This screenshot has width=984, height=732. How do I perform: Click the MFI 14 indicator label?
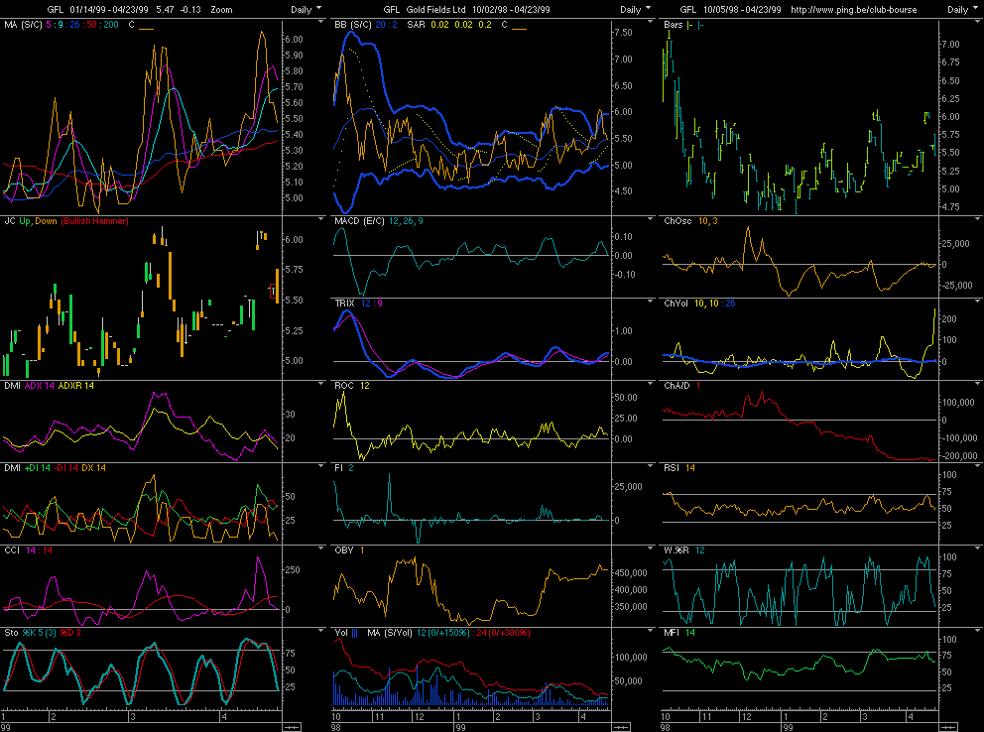(679, 633)
